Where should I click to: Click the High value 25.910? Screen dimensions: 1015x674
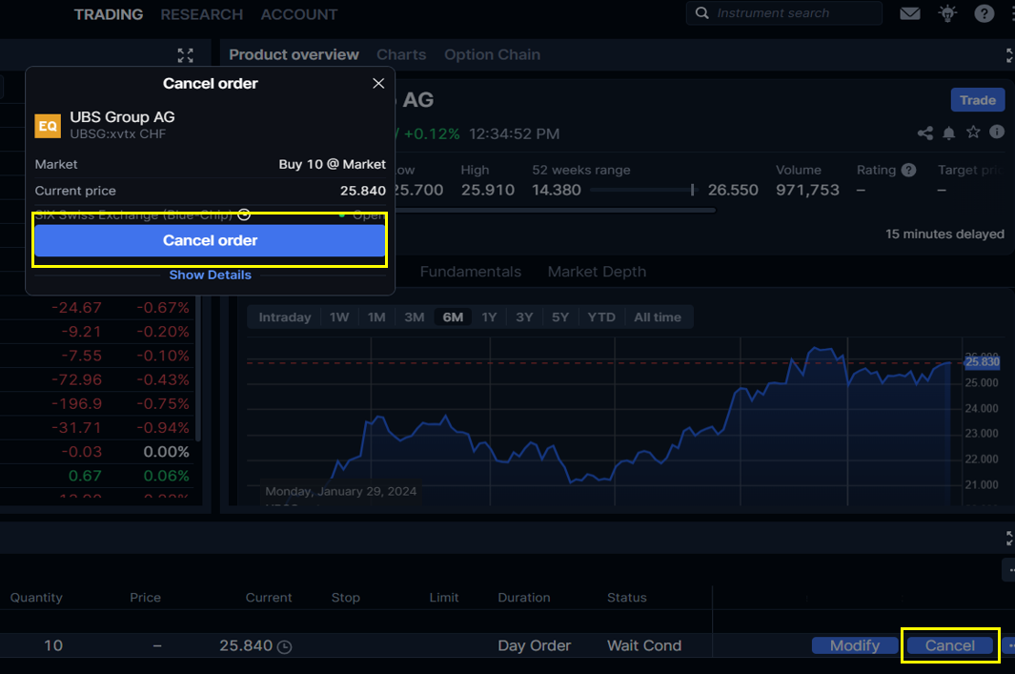487,191
